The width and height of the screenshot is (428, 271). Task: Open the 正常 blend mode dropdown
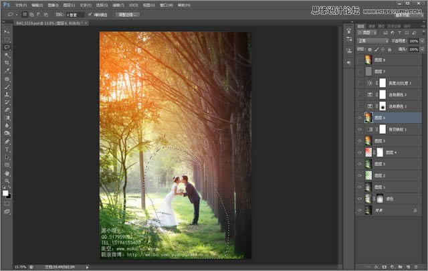pyautogui.click(x=372, y=41)
